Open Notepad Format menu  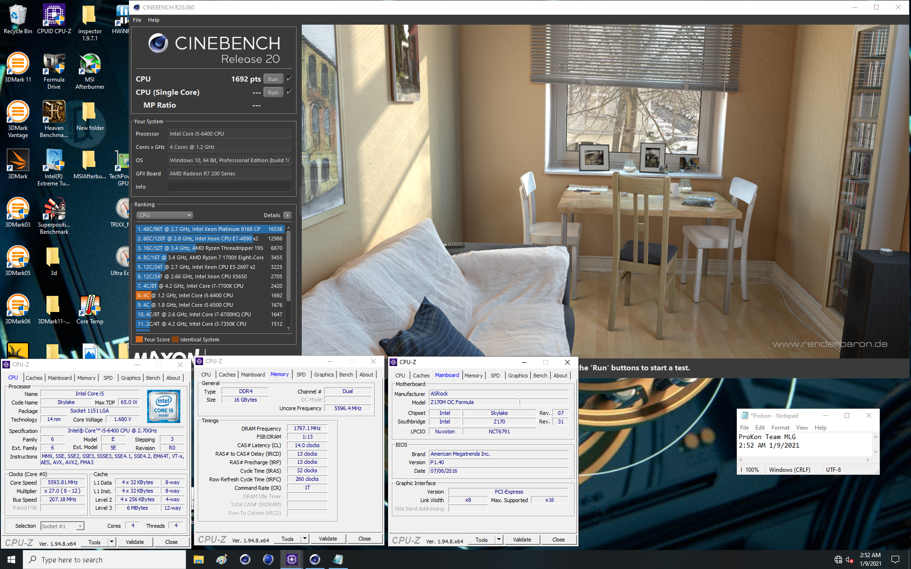[780, 428]
